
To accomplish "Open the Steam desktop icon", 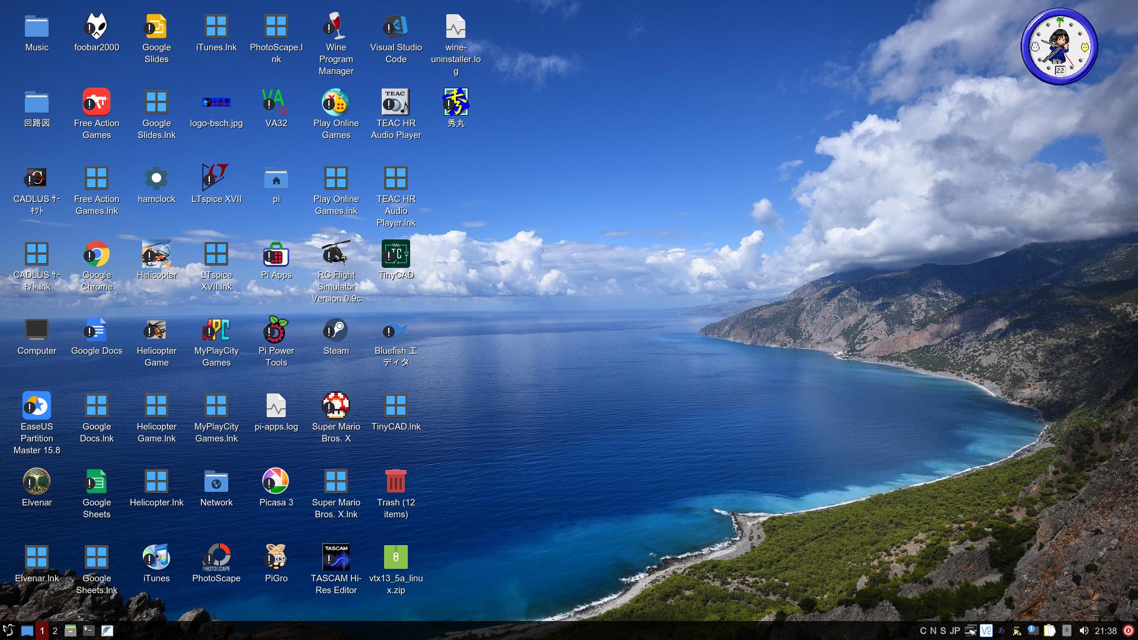I will pos(336,330).
